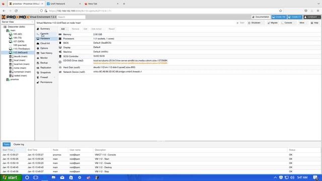Select Hardware in the VM side menu
This screenshot has width=322, height=181.
point(45,38)
